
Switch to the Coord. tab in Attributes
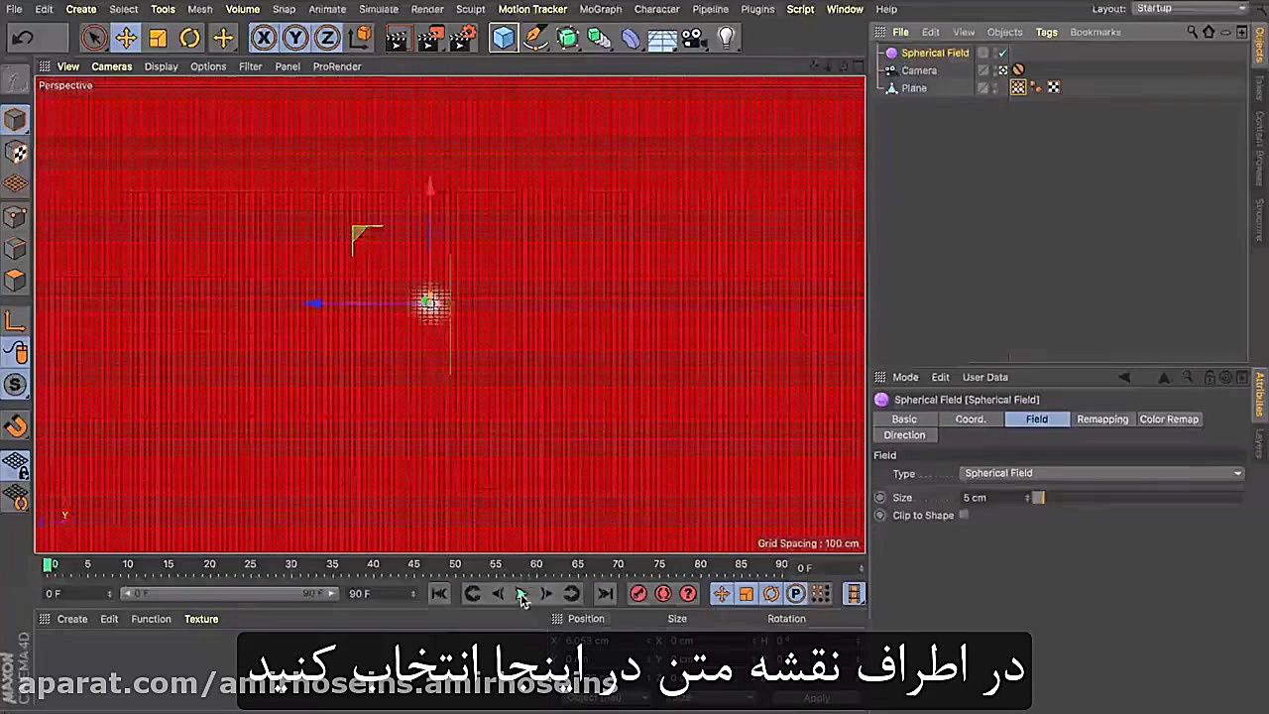970,418
